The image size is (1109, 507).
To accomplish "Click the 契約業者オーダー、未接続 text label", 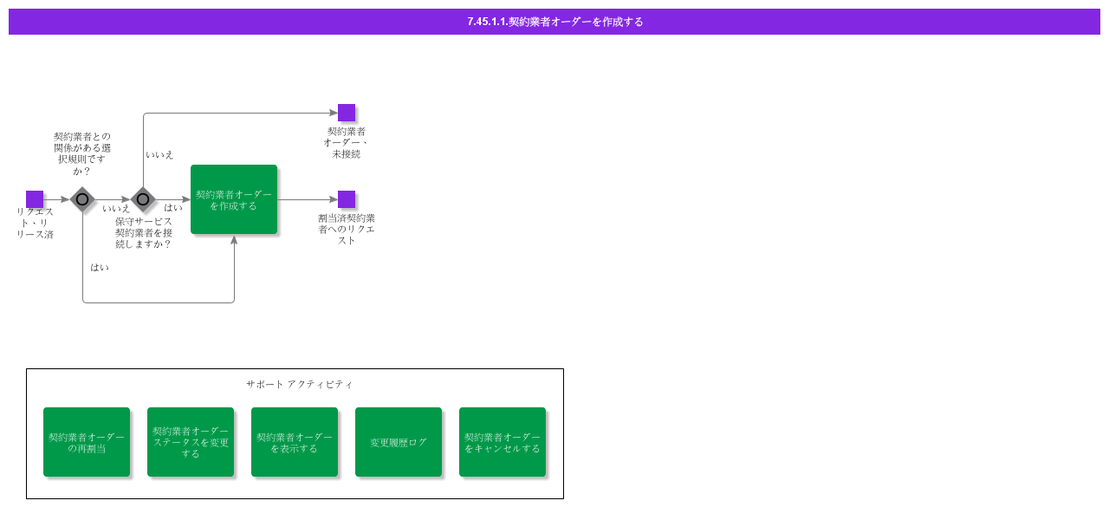I will coord(347,142).
